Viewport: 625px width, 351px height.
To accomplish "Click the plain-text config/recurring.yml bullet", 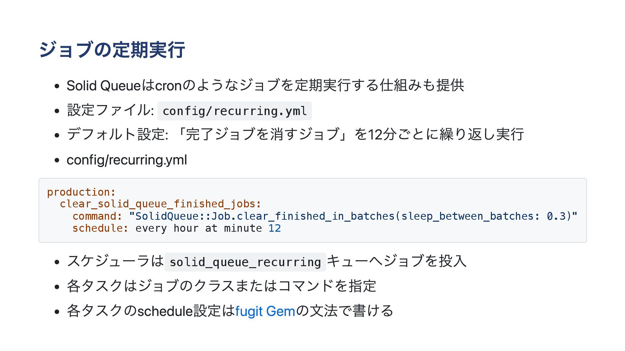I will [x=127, y=160].
